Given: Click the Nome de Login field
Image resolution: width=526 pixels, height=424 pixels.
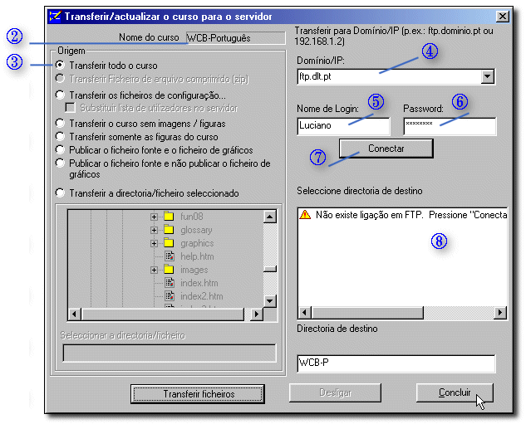Looking at the screenshot, I should pos(343,126).
